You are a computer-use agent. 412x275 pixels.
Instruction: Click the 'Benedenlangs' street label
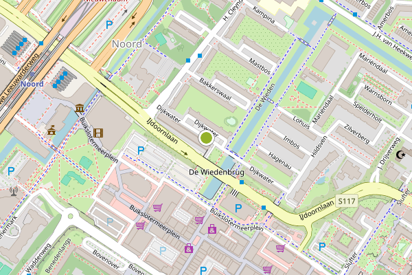coord(58,256)
